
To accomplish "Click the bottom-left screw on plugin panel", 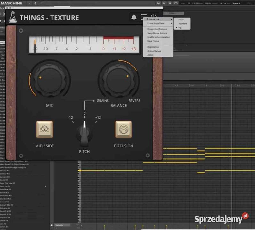I will tap(21, 156).
